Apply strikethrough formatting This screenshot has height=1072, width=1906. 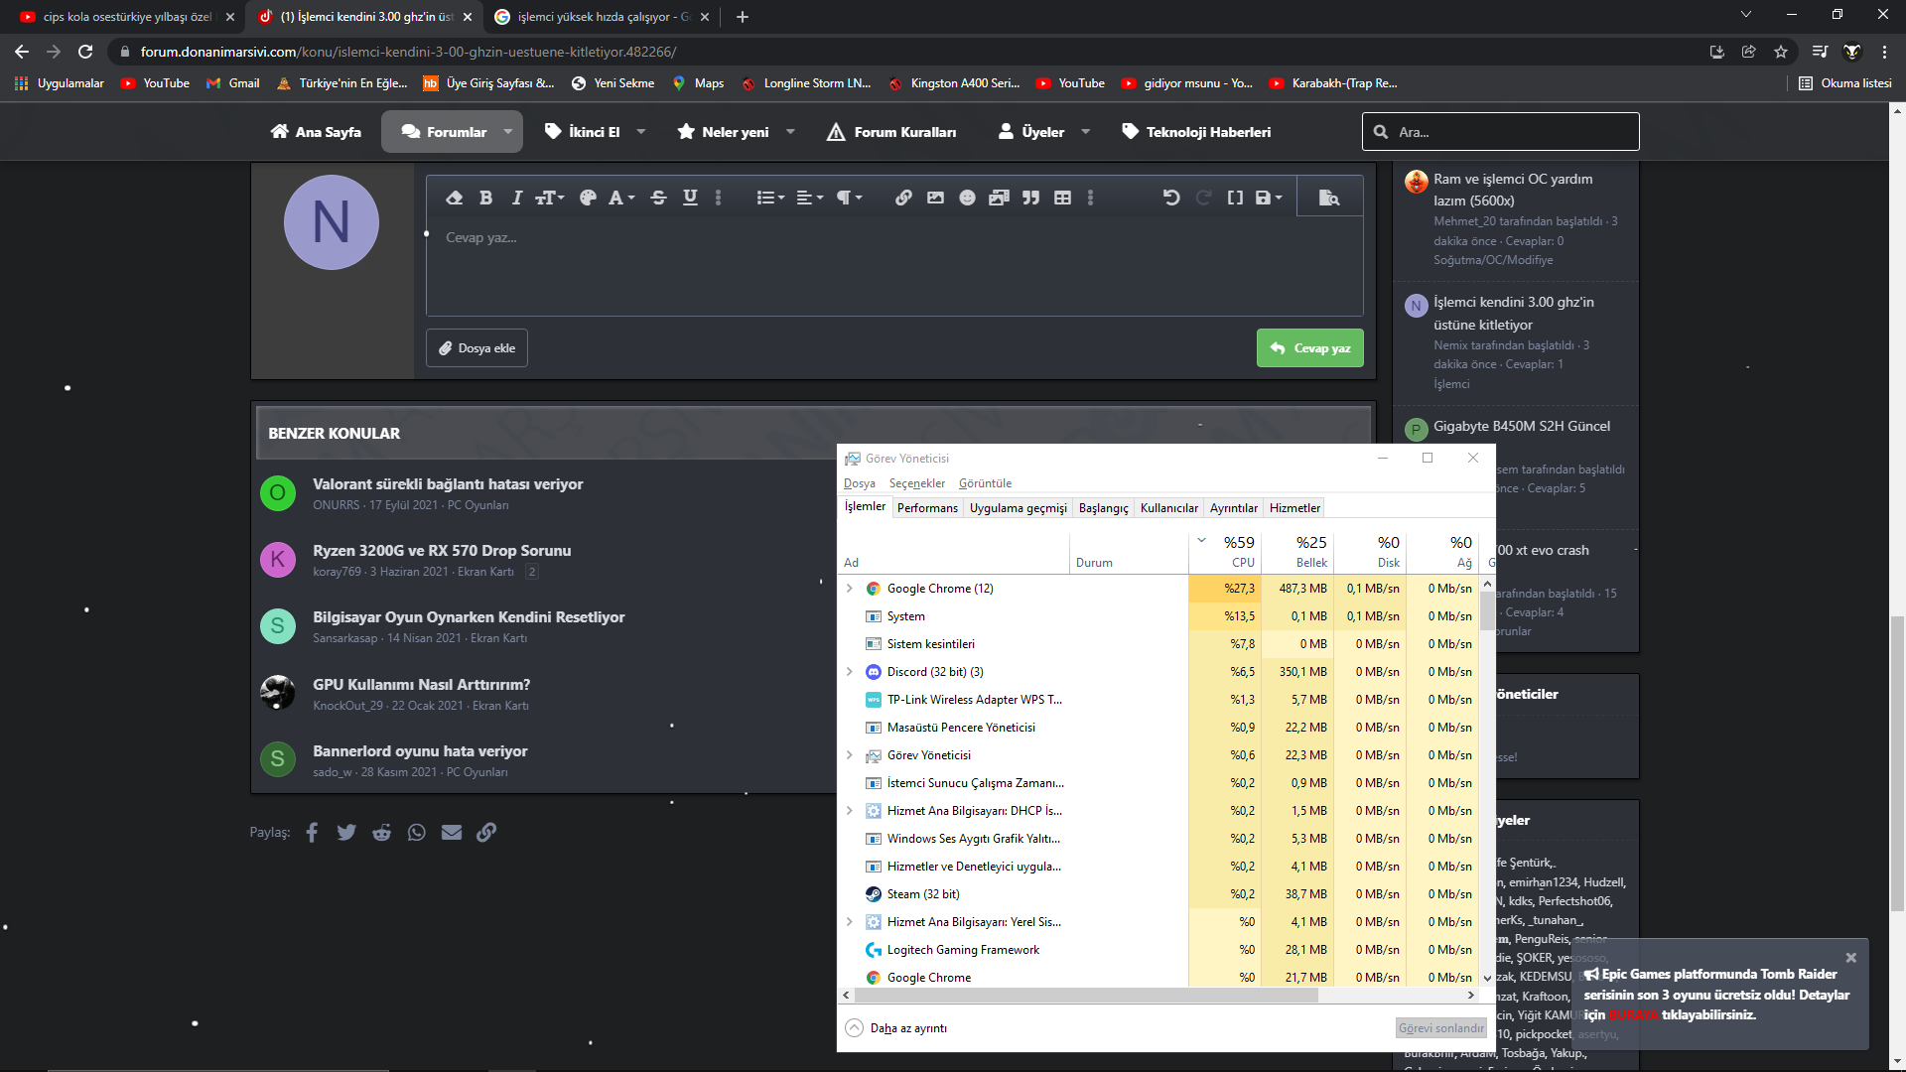coord(658,198)
